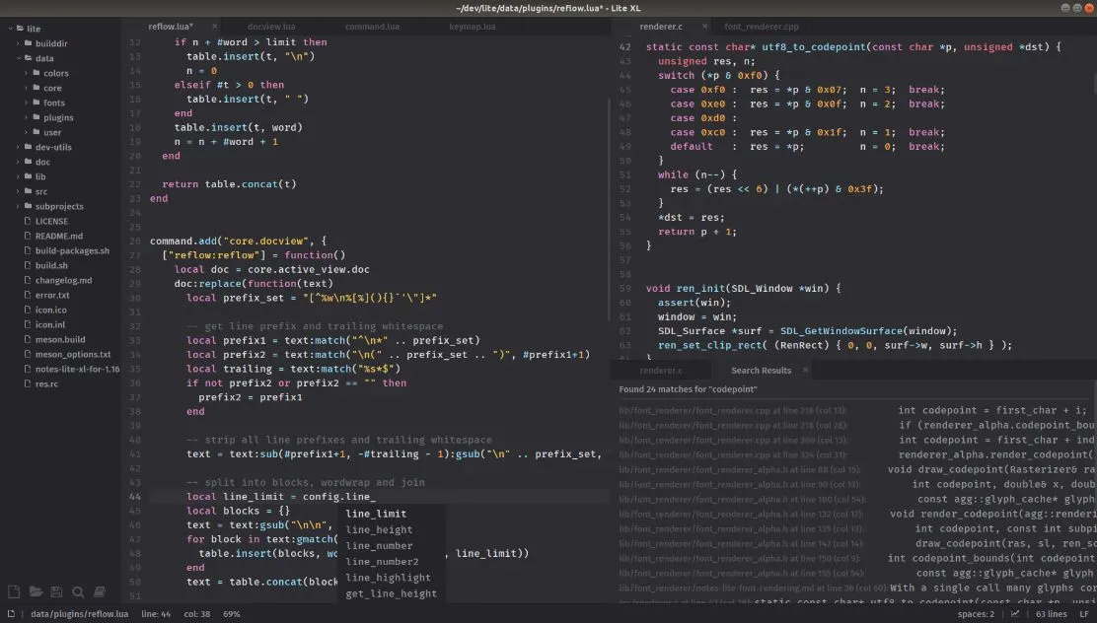Screen dimensions: 1097x623
Task: Click the spaces: 2 indentation indicator
Action: [x=979, y=614]
